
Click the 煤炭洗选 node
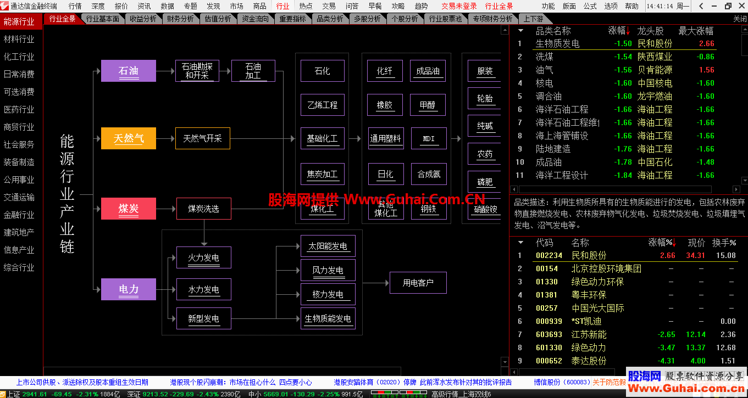[204, 209]
